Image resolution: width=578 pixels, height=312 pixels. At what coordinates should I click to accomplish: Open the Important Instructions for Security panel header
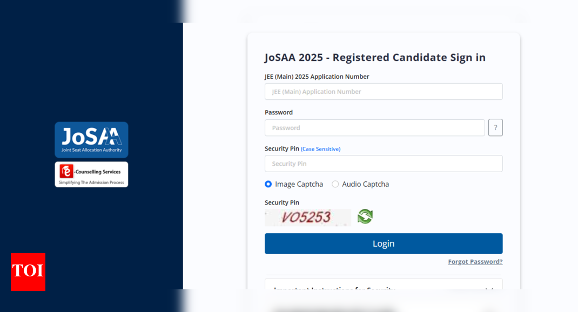pos(334,288)
